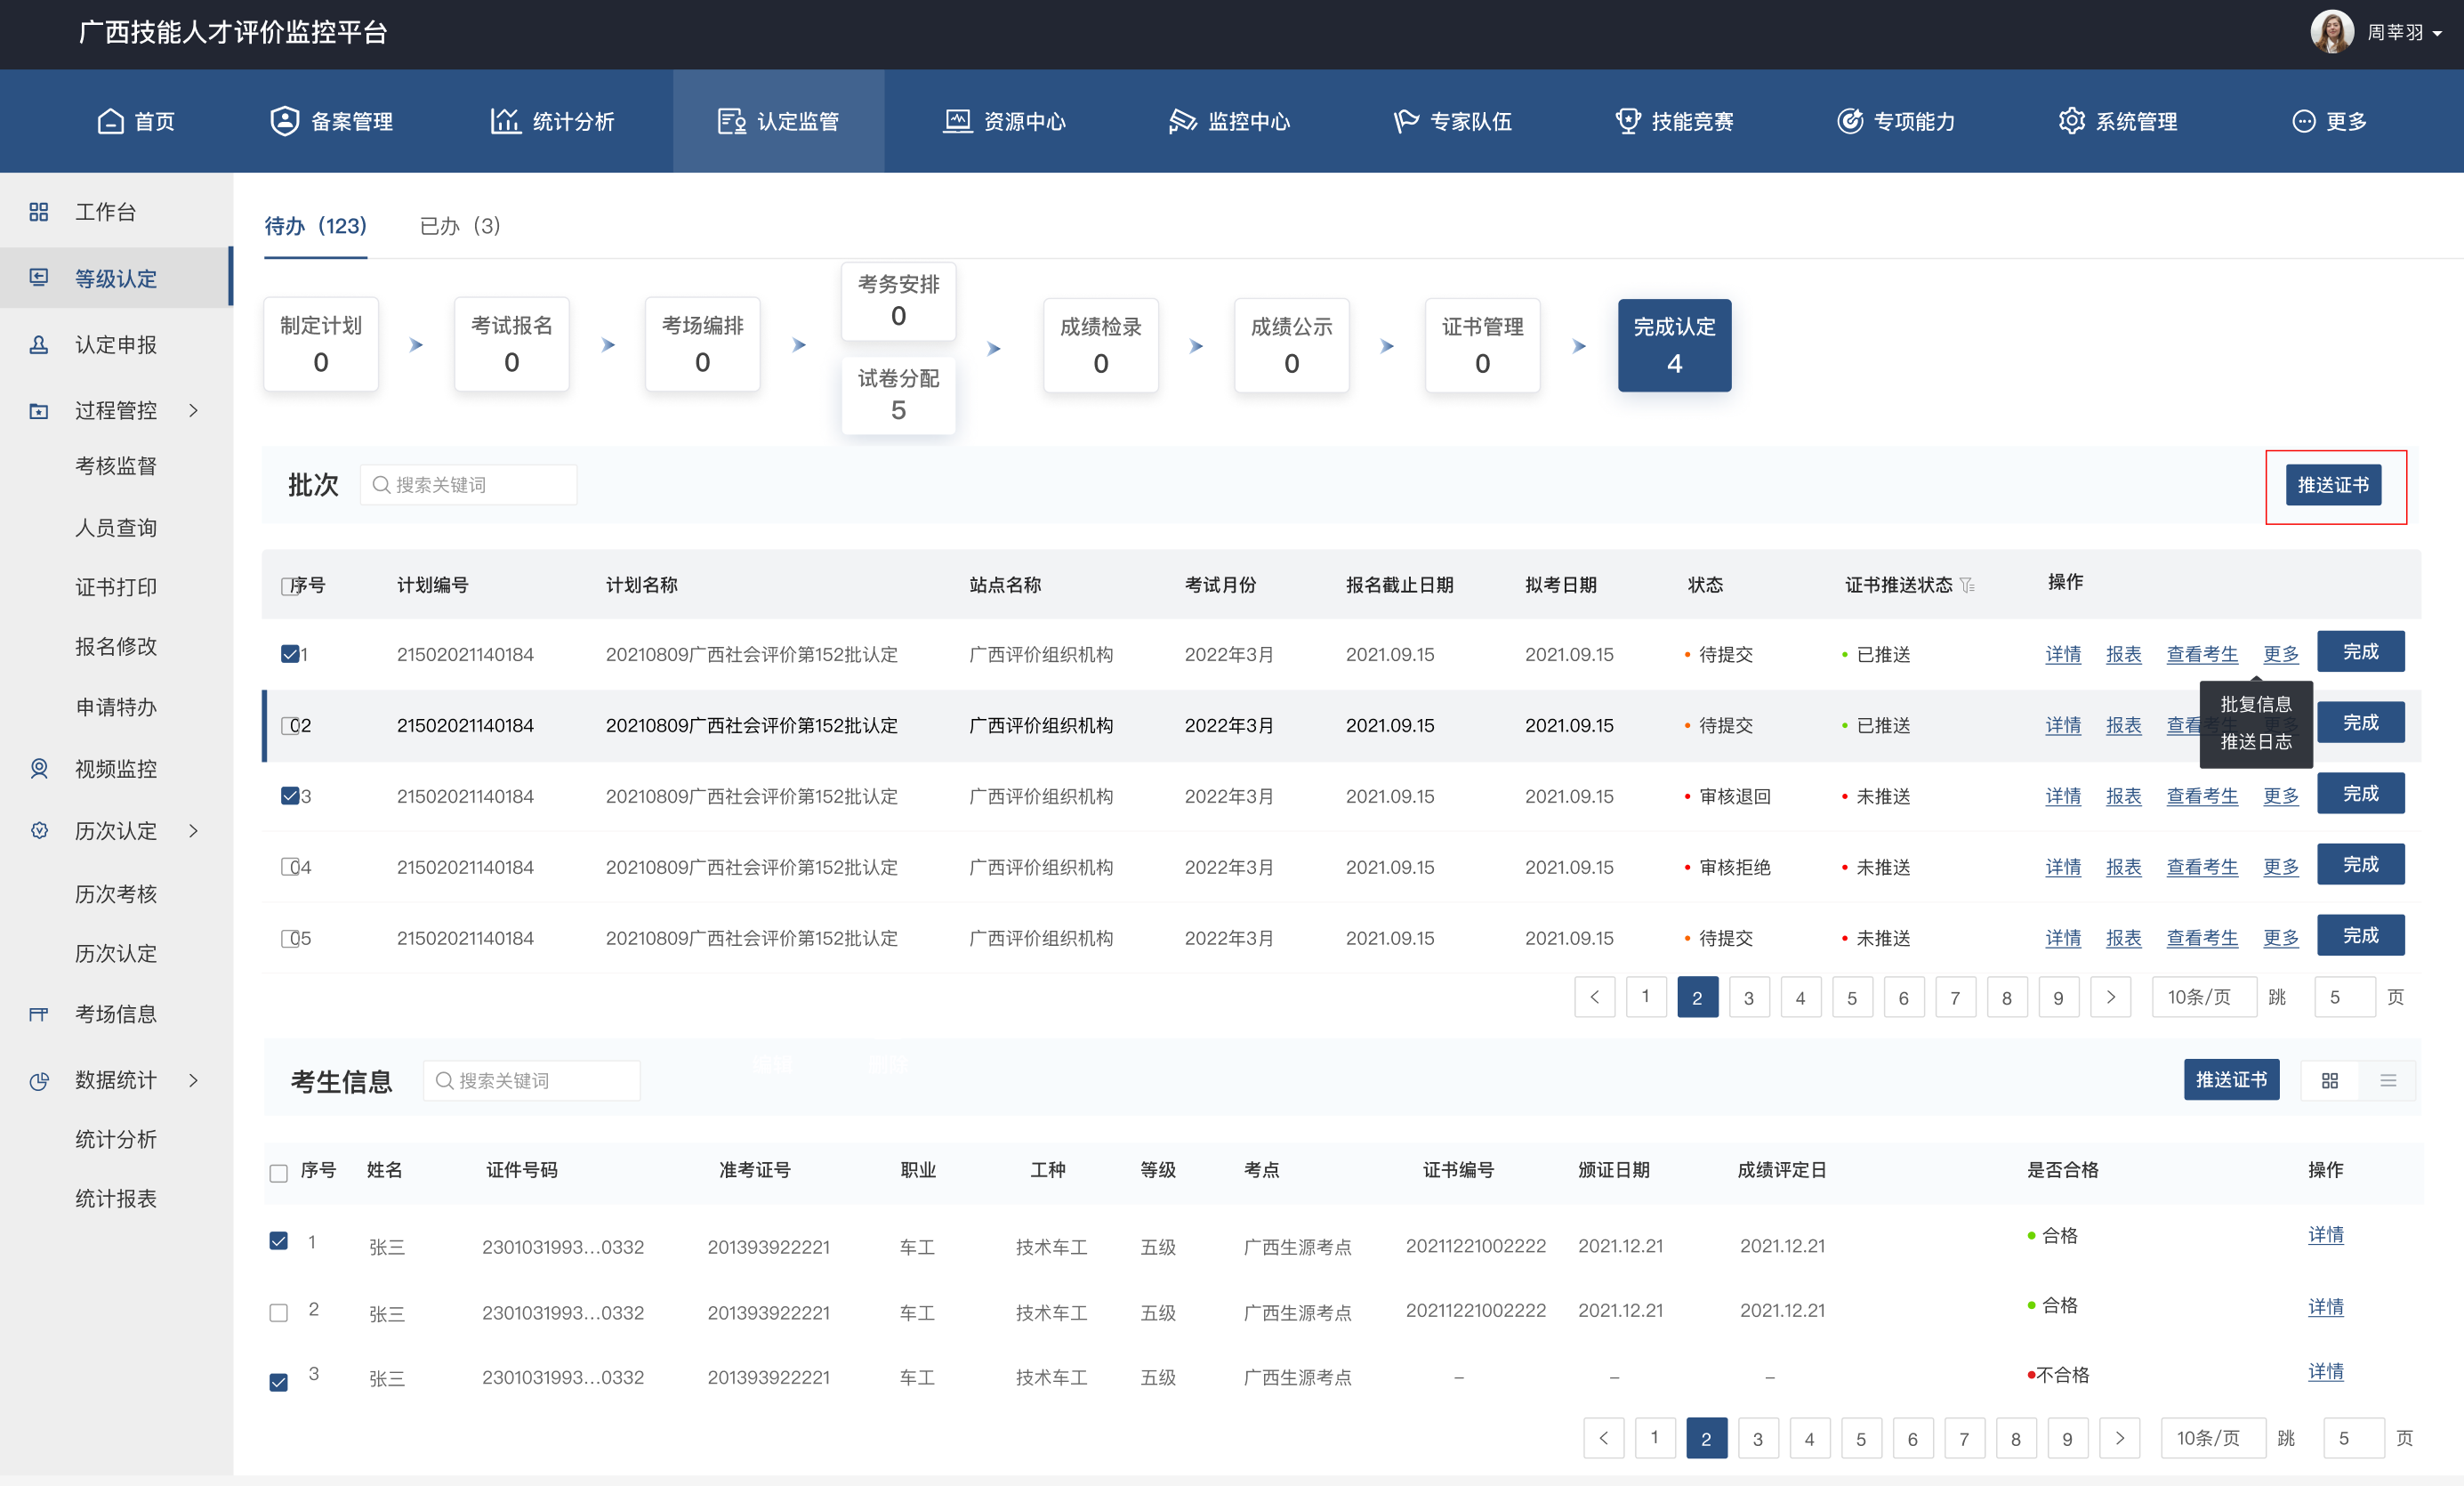This screenshot has height=1486, width=2464.
Task: Click the 数据统计 pie chart icon
Action: pos(39,1080)
